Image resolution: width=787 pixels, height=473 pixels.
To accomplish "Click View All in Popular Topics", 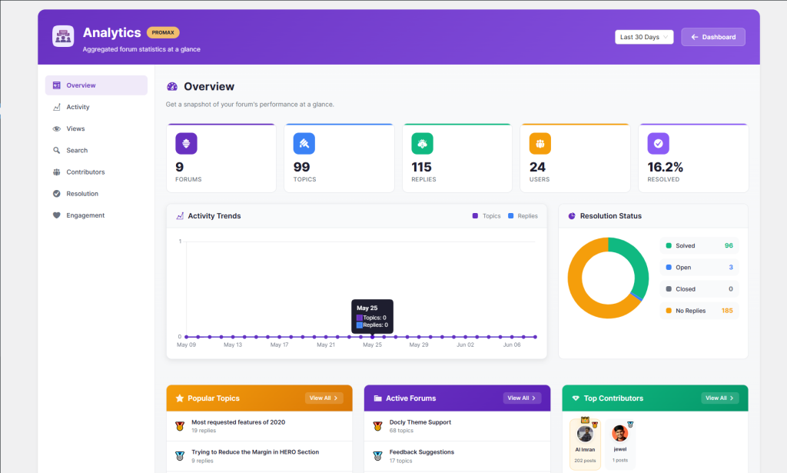I will click(324, 398).
